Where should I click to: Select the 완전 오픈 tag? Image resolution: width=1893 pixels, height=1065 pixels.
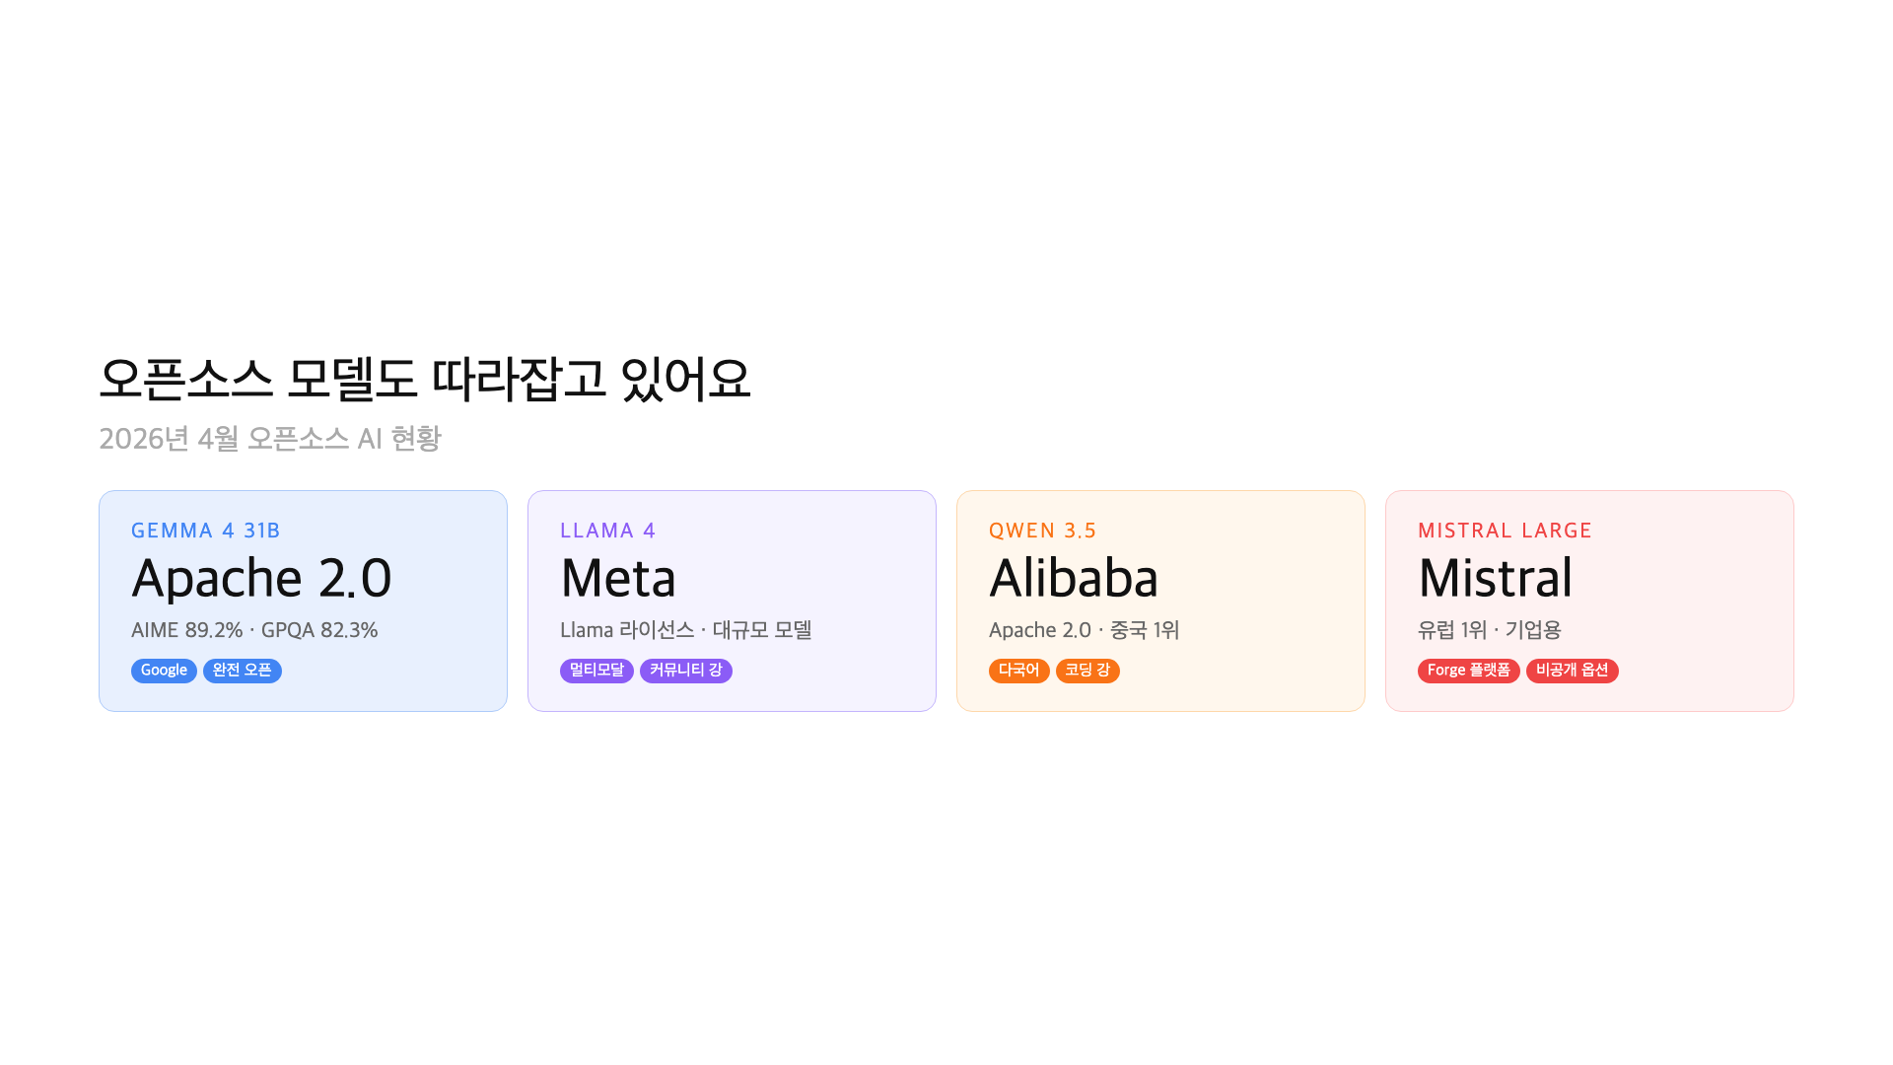243,671
